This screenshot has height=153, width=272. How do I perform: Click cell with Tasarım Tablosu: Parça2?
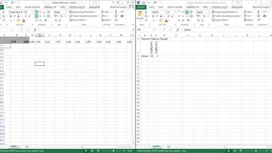tap(154, 39)
